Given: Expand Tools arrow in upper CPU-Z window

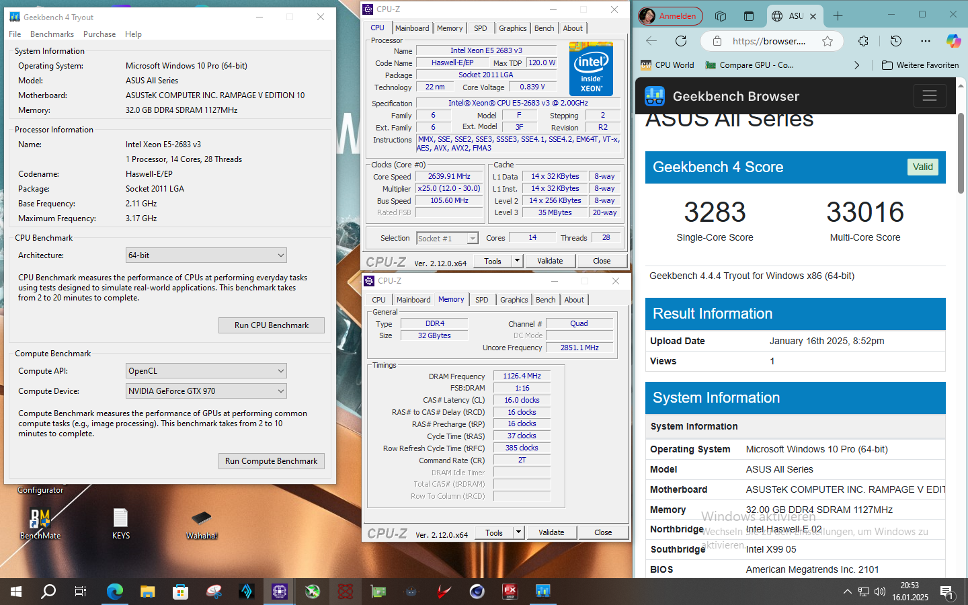Looking at the screenshot, I should [x=517, y=261].
